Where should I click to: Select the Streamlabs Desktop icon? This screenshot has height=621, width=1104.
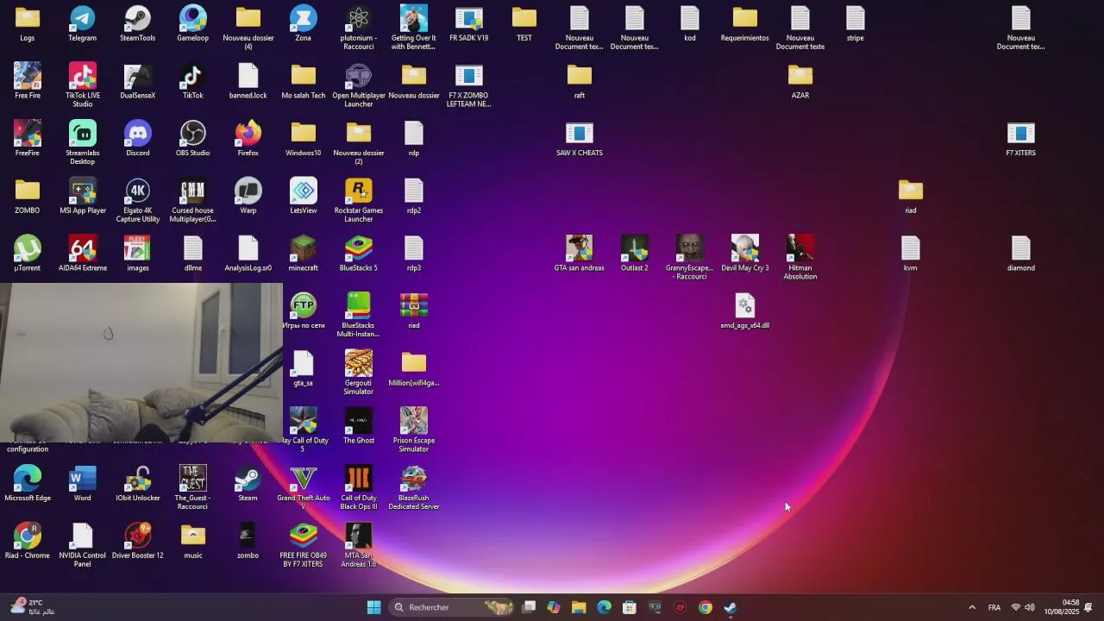pos(83,142)
